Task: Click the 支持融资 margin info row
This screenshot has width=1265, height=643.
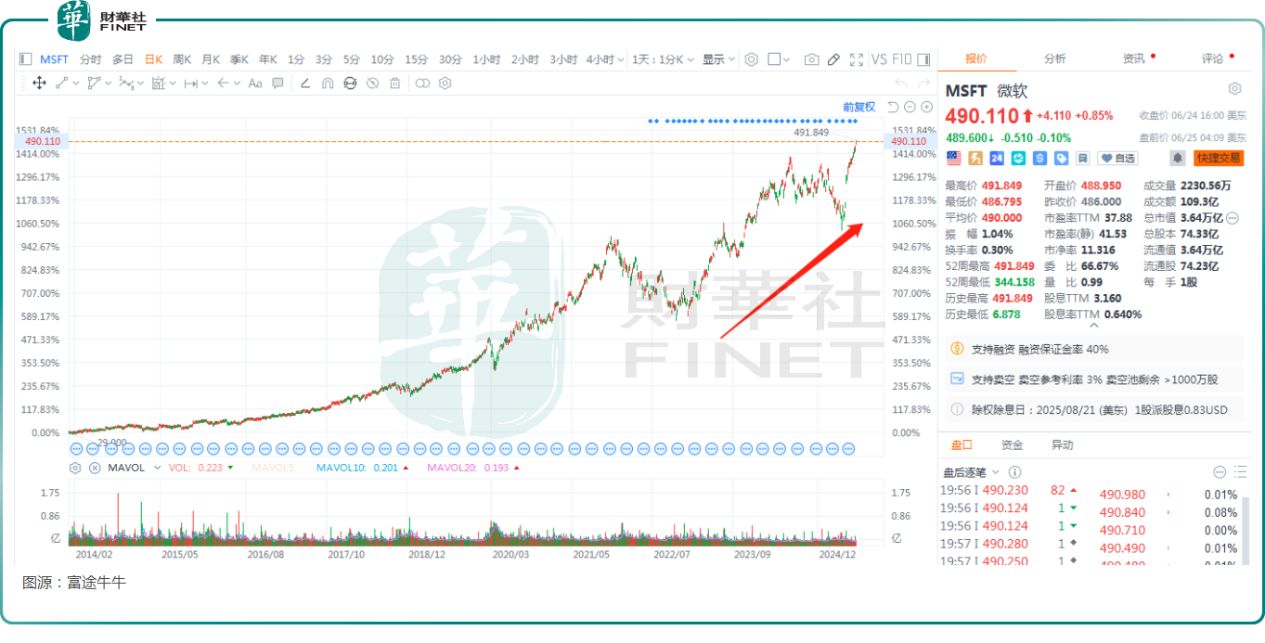Action: coord(1094,350)
